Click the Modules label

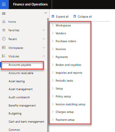[x=14, y=56]
